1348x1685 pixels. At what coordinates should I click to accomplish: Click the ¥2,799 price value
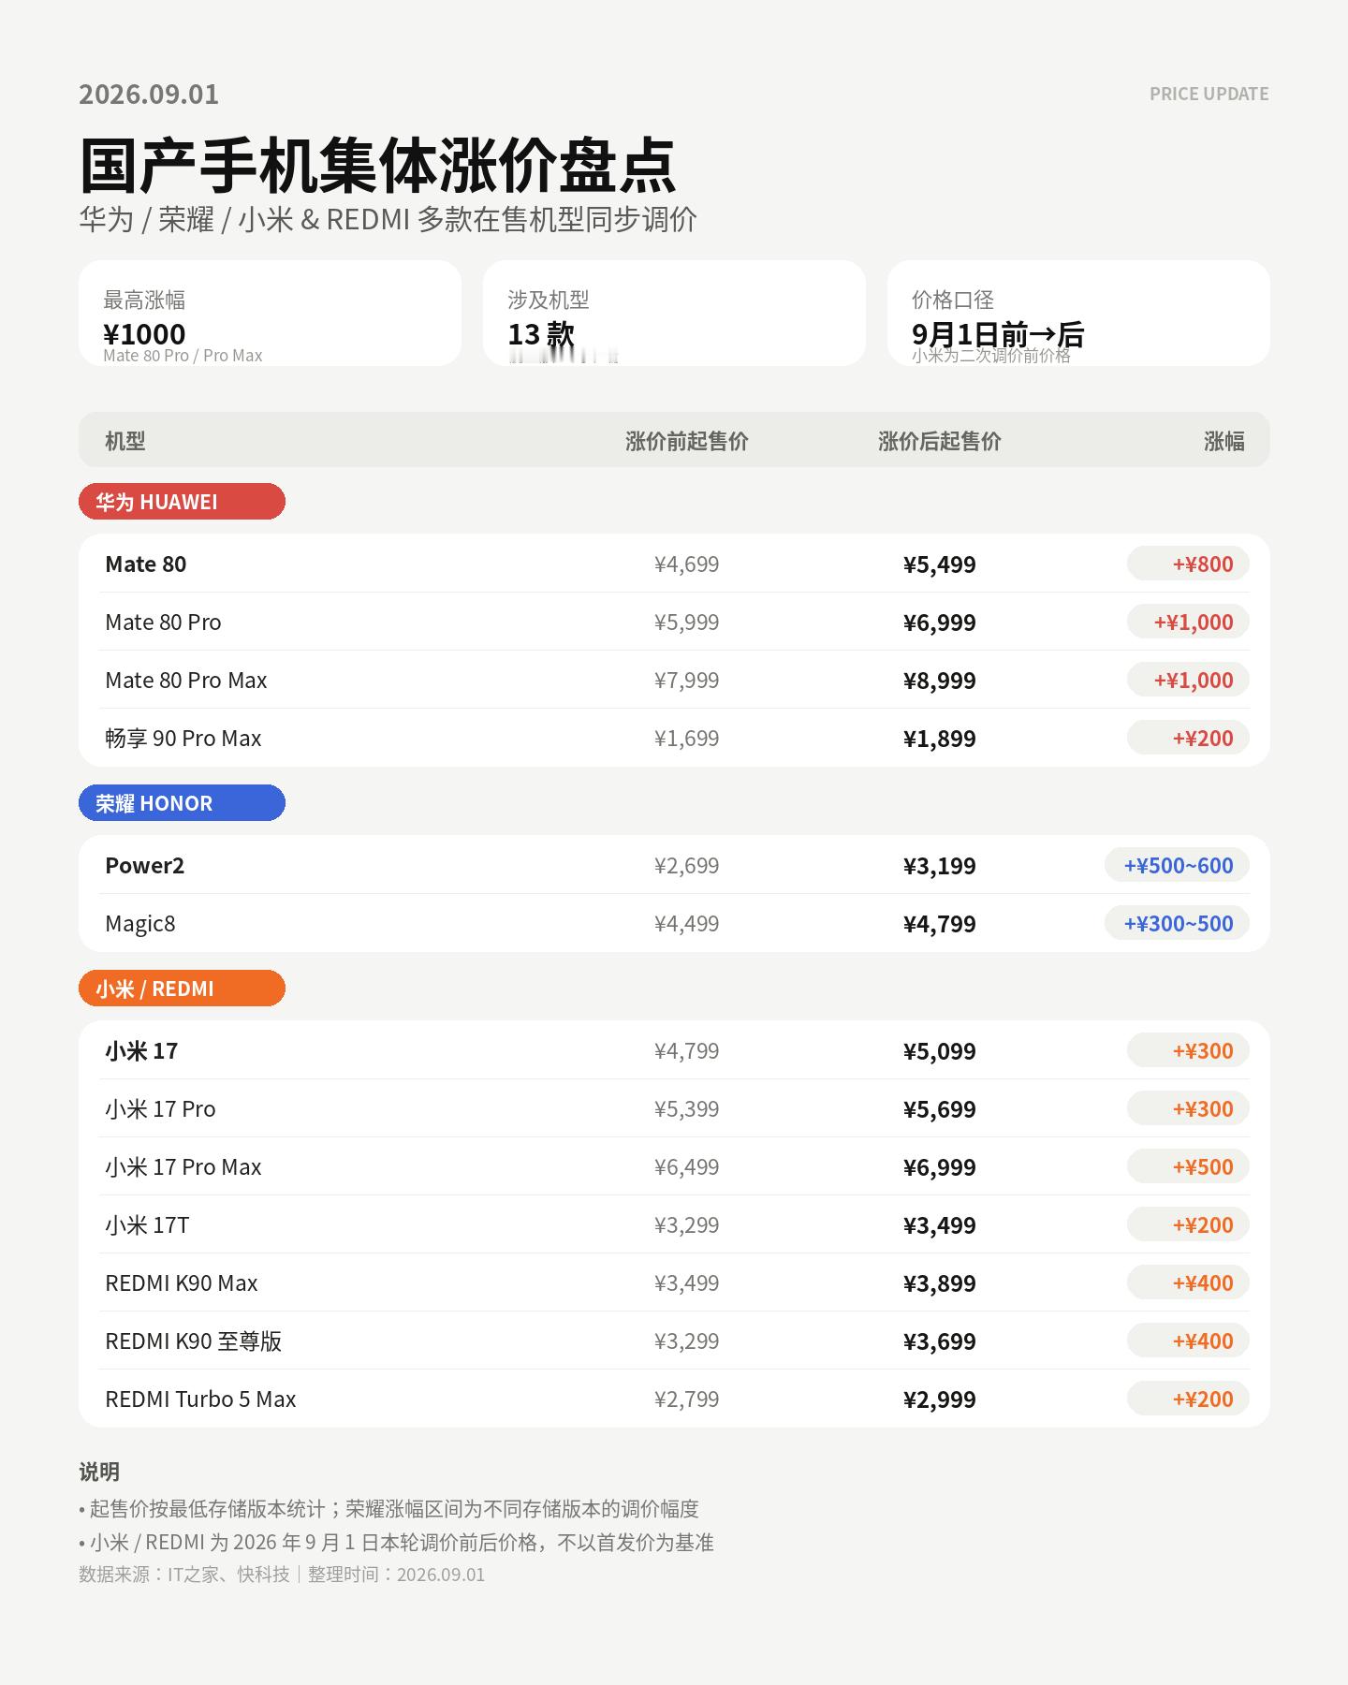tap(687, 1399)
